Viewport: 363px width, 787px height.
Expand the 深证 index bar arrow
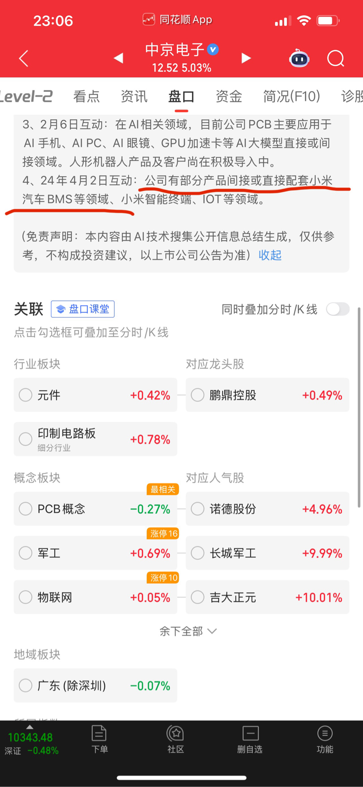click(30, 727)
